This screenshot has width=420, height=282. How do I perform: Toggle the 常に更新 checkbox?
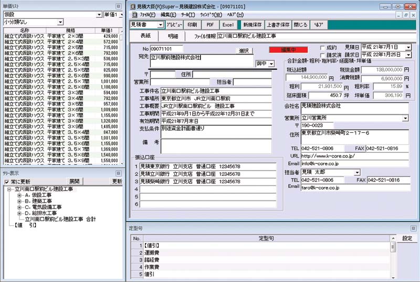click(7, 182)
